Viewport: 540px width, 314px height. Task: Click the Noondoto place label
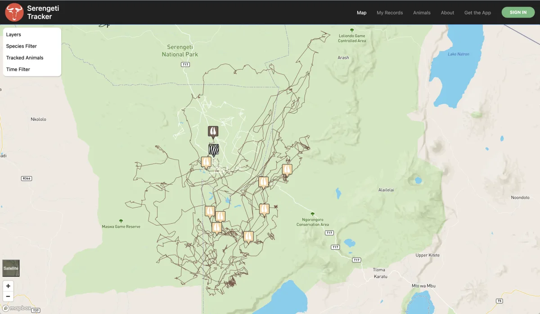tap(520, 198)
